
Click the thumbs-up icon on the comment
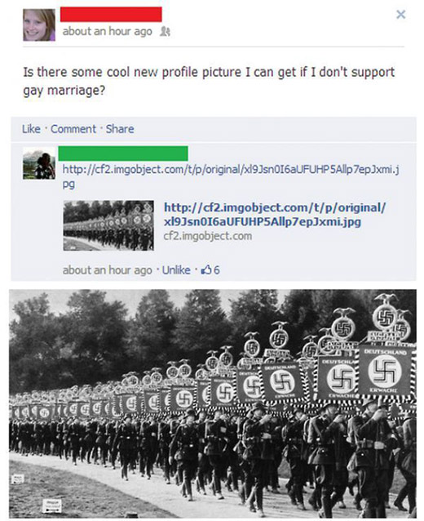206,269
